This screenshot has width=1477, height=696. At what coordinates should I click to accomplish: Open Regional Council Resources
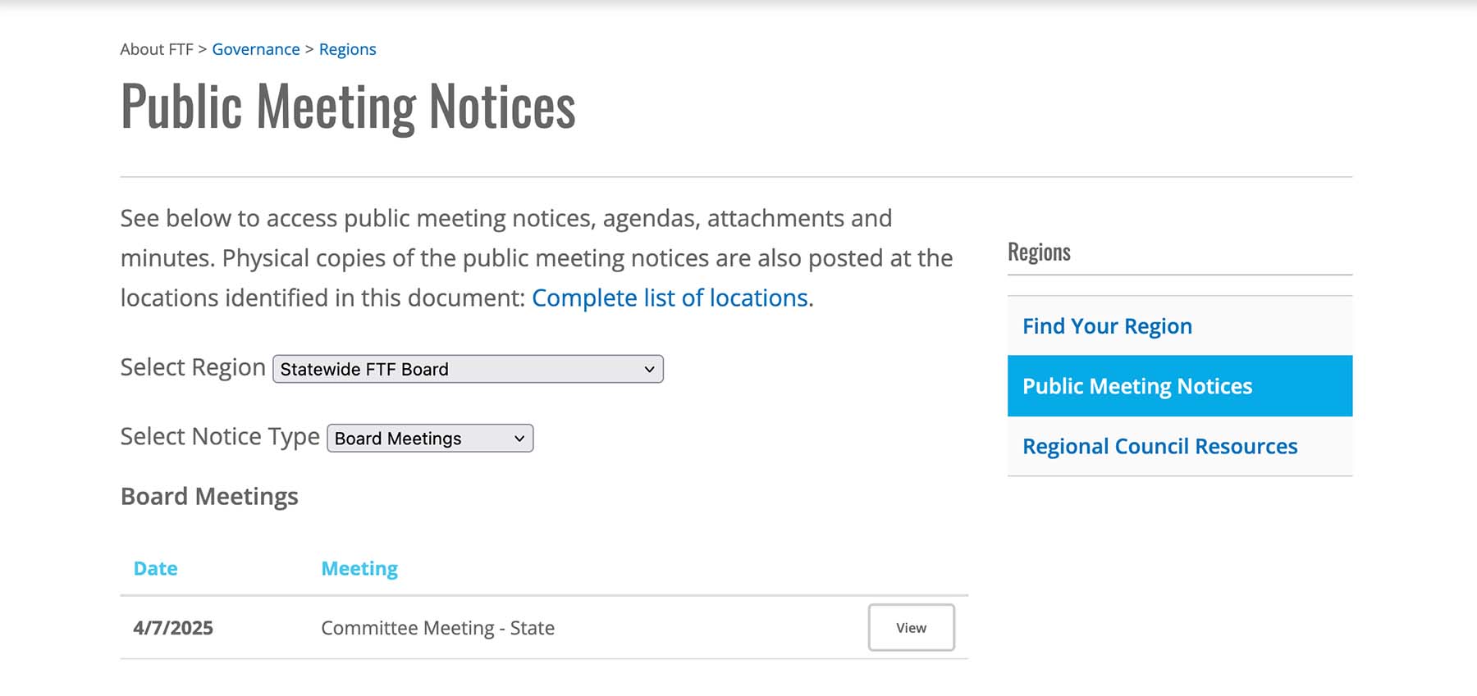tap(1159, 446)
